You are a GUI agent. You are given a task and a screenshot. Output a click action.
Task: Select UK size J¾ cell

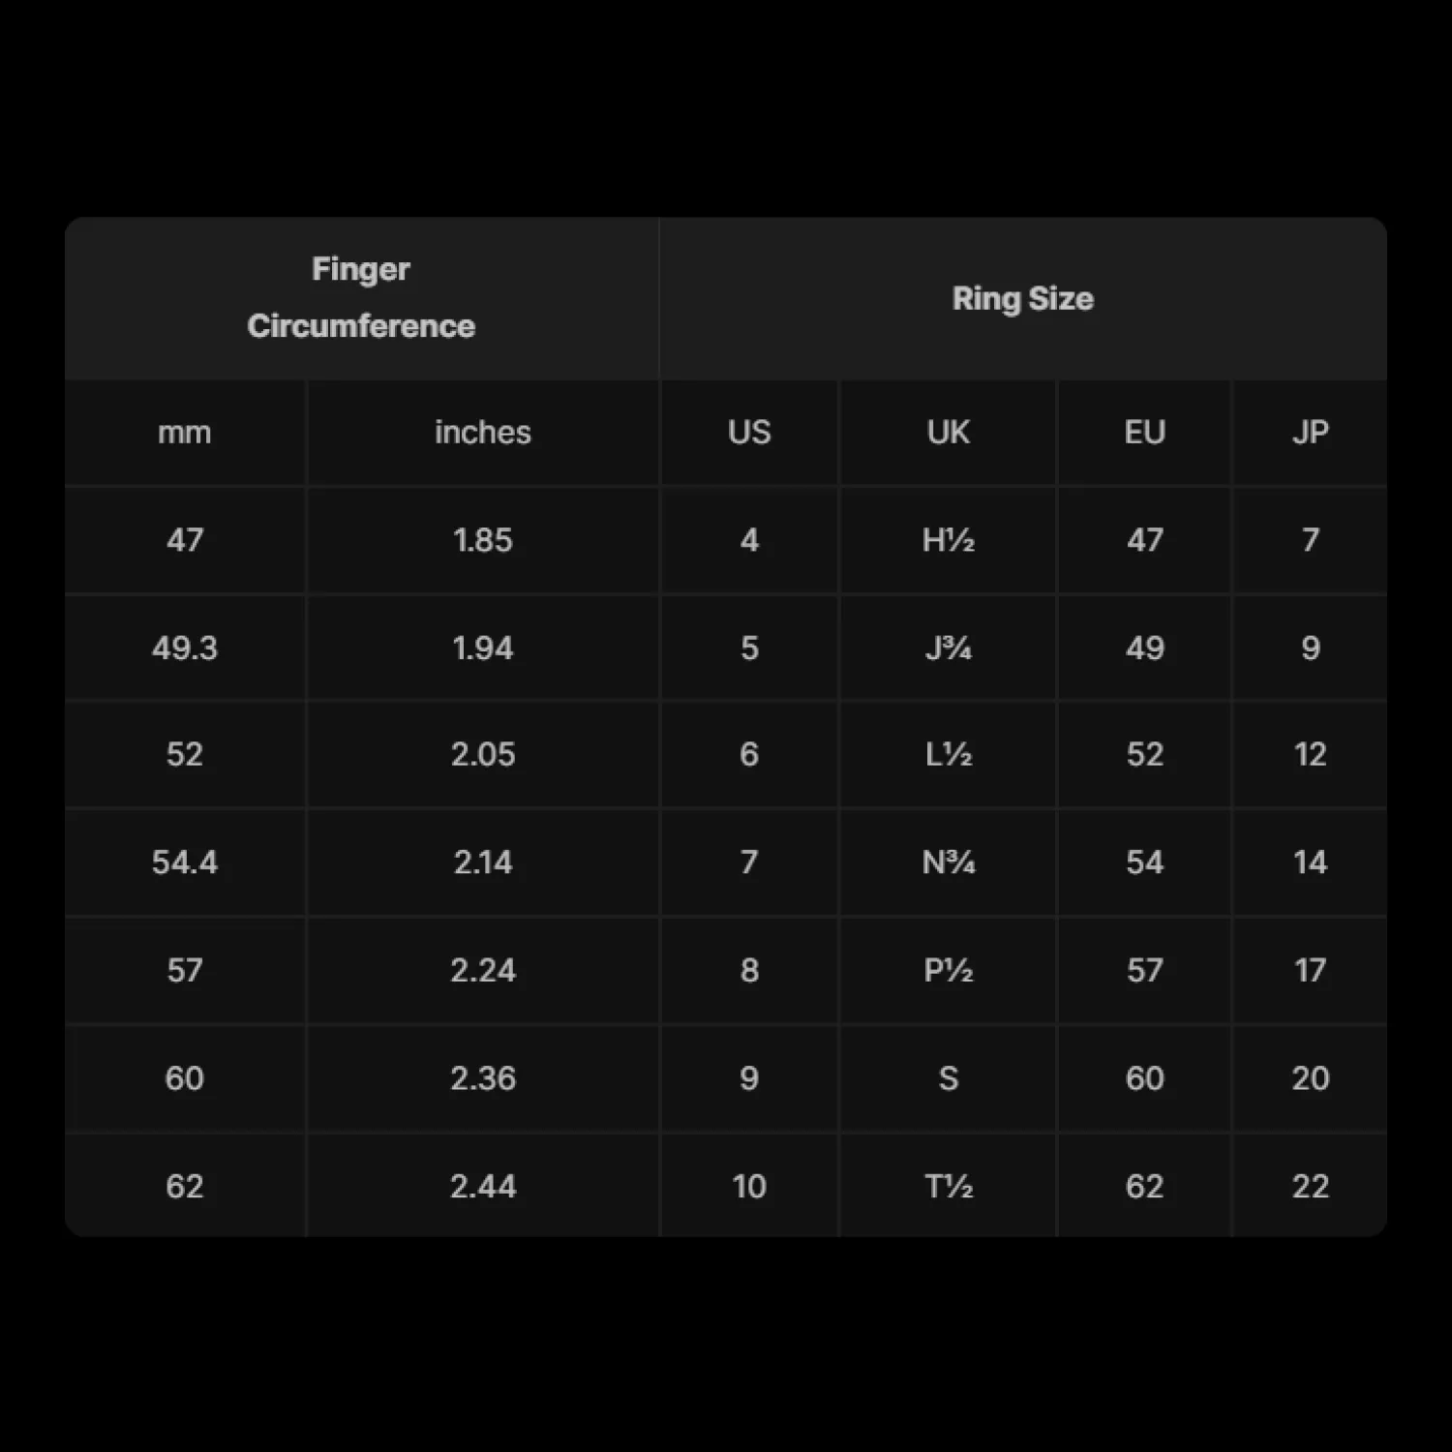[948, 648]
